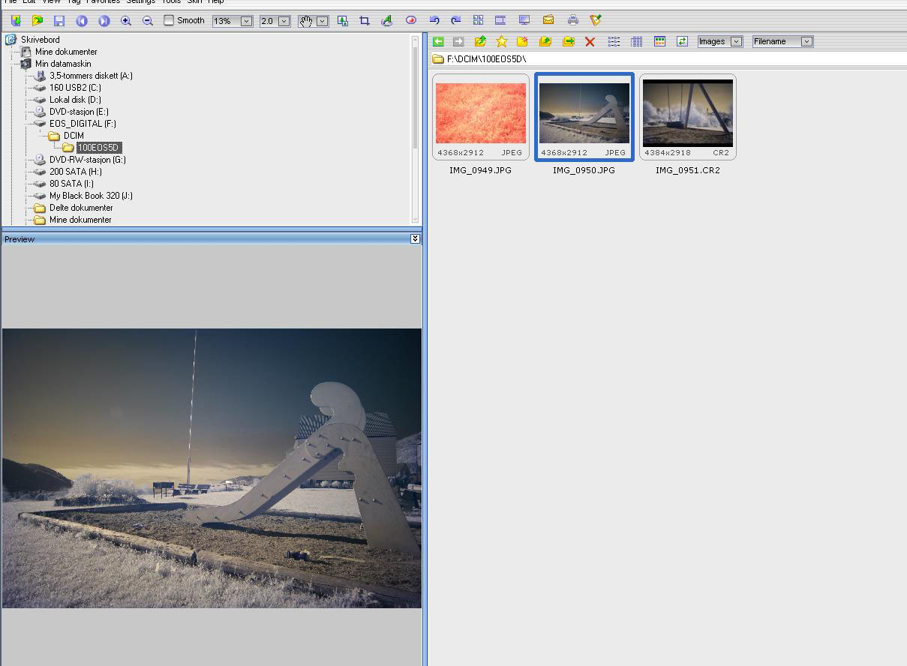Select the IMG_0949.JPG thumbnail
The image size is (907, 666).
(x=481, y=117)
